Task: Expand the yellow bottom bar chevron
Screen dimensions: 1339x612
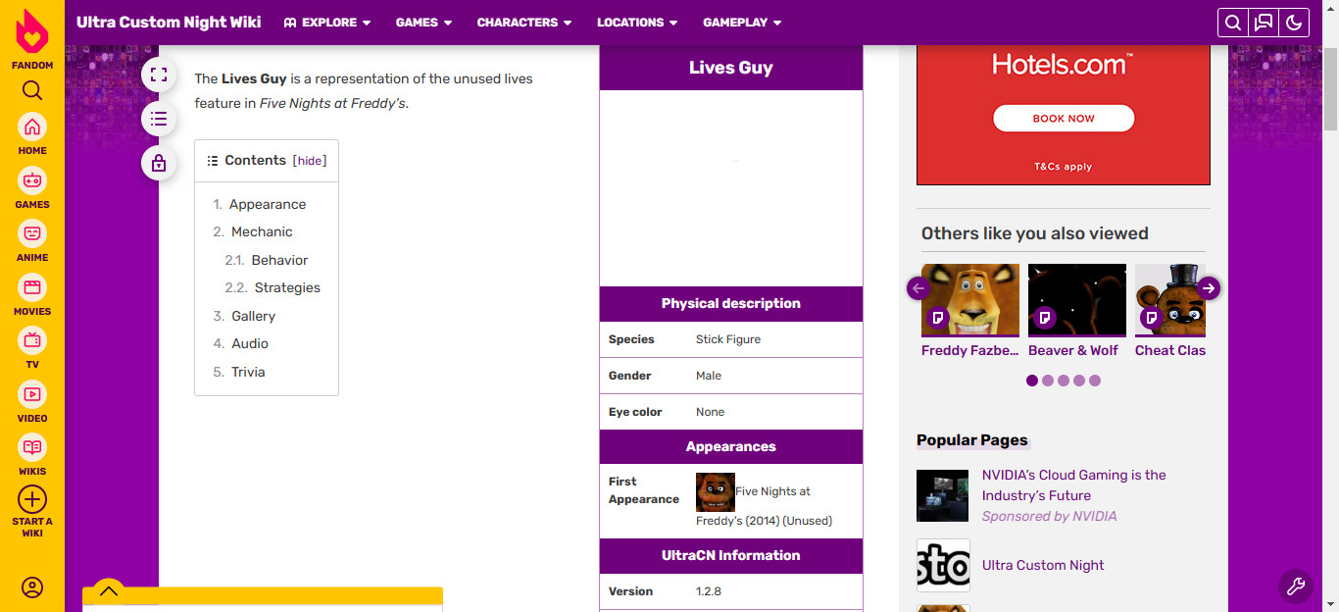Action: click(109, 590)
